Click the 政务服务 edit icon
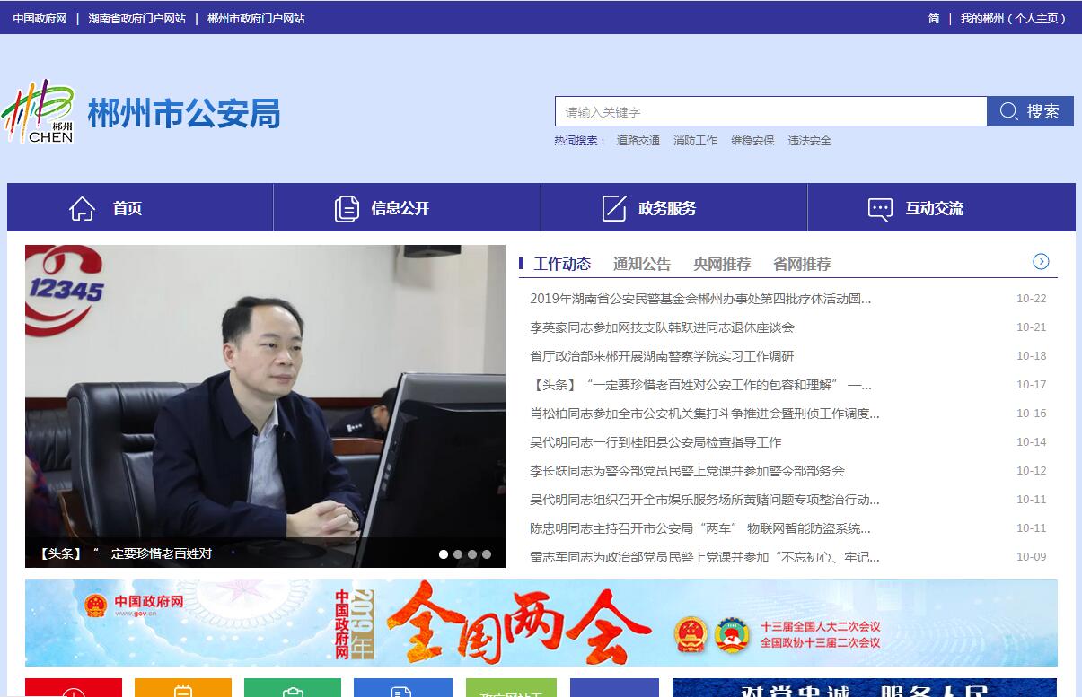The height and width of the screenshot is (697, 1082). (614, 208)
